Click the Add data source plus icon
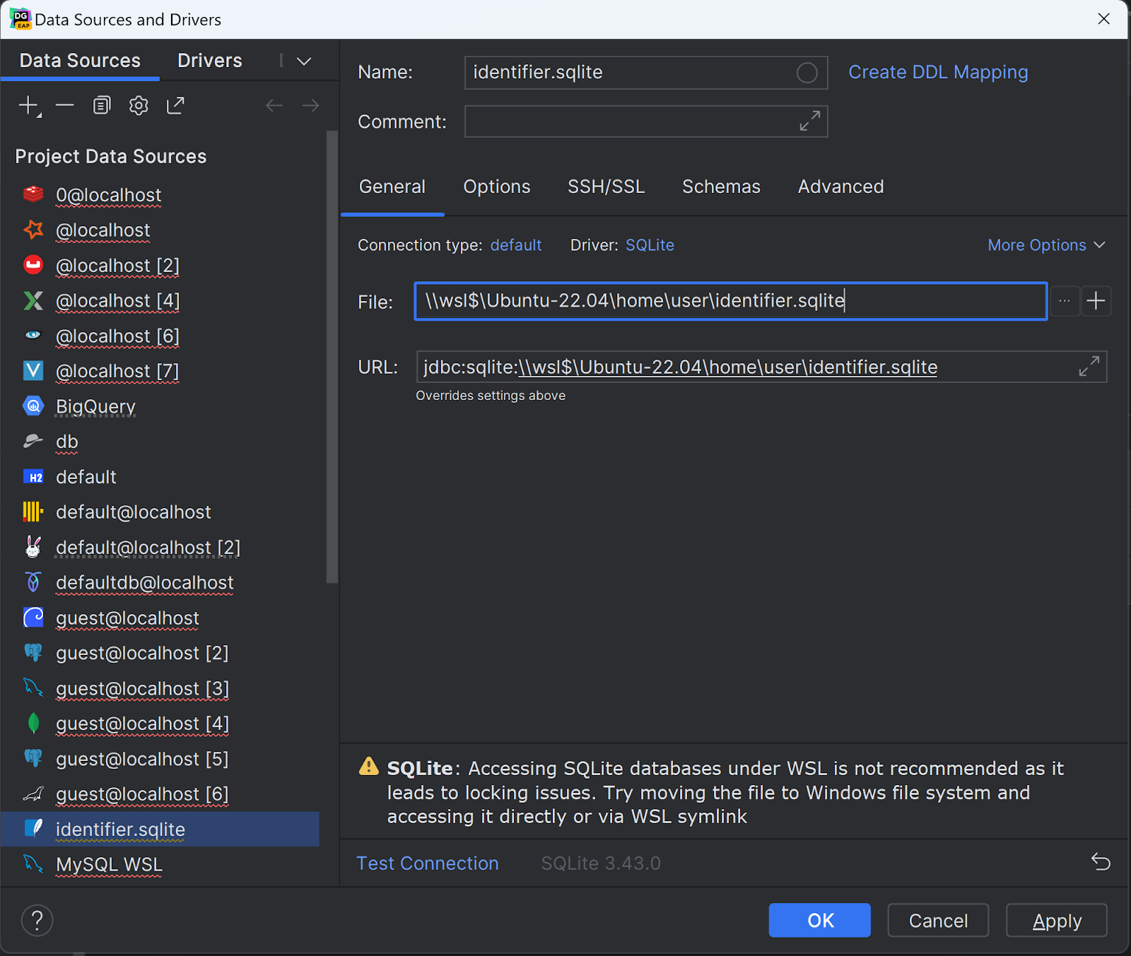1131x956 pixels. pyautogui.click(x=29, y=106)
